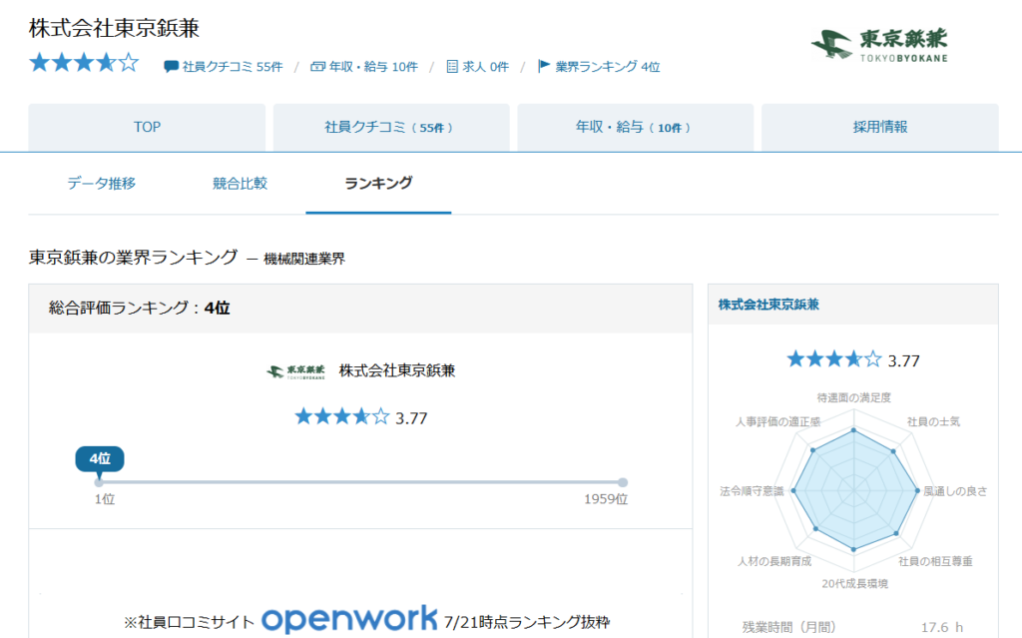This screenshot has height=638, width=1022.
Task: Click the 風通しの良さ radar label
Action: (955, 491)
